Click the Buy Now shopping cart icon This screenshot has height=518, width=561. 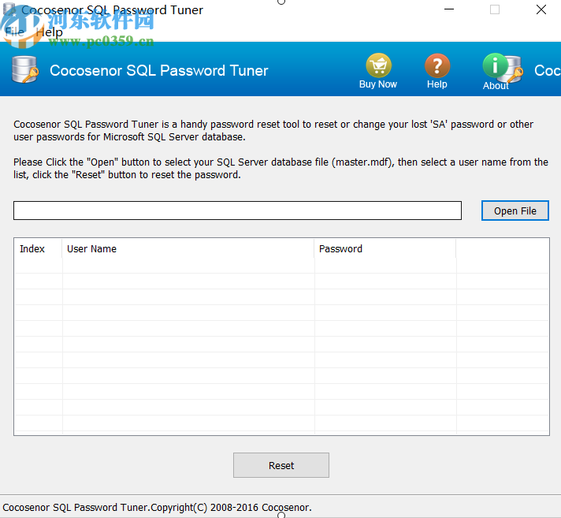coord(378,65)
